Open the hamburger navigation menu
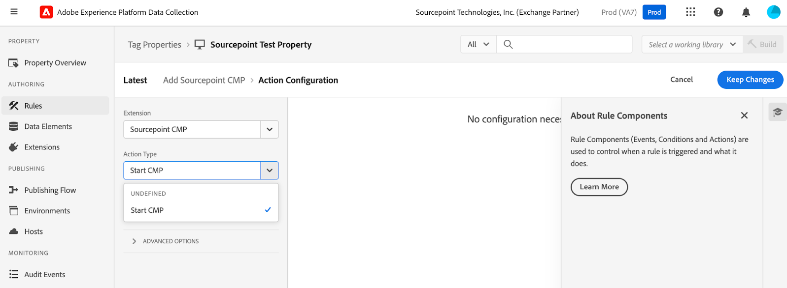Screen dimensions: 787x288 (14, 12)
